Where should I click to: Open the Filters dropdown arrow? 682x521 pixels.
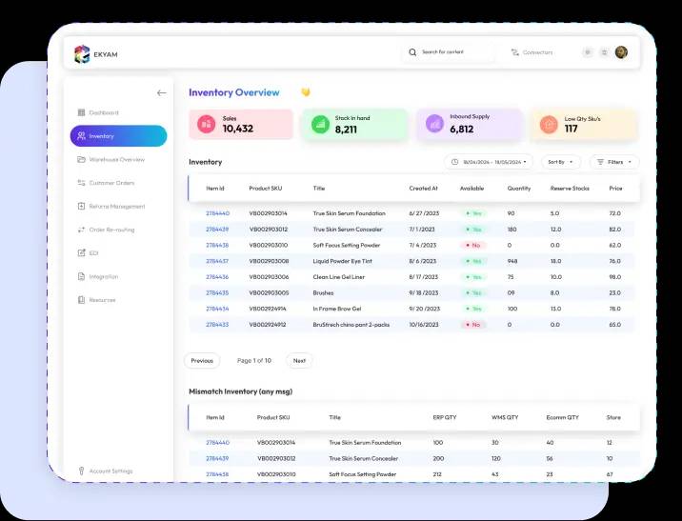(630, 162)
